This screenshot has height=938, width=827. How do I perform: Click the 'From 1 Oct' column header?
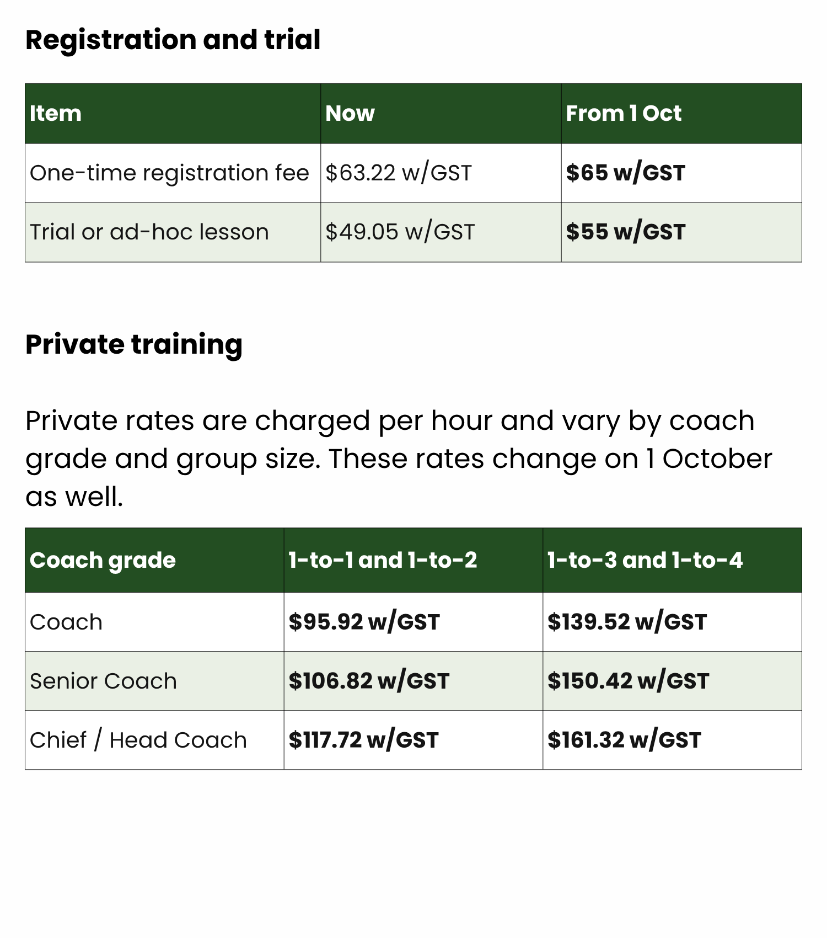tap(624, 113)
